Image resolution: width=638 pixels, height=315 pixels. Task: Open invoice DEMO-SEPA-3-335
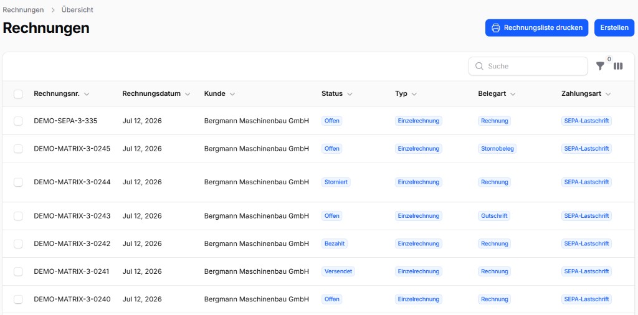point(65,121)
